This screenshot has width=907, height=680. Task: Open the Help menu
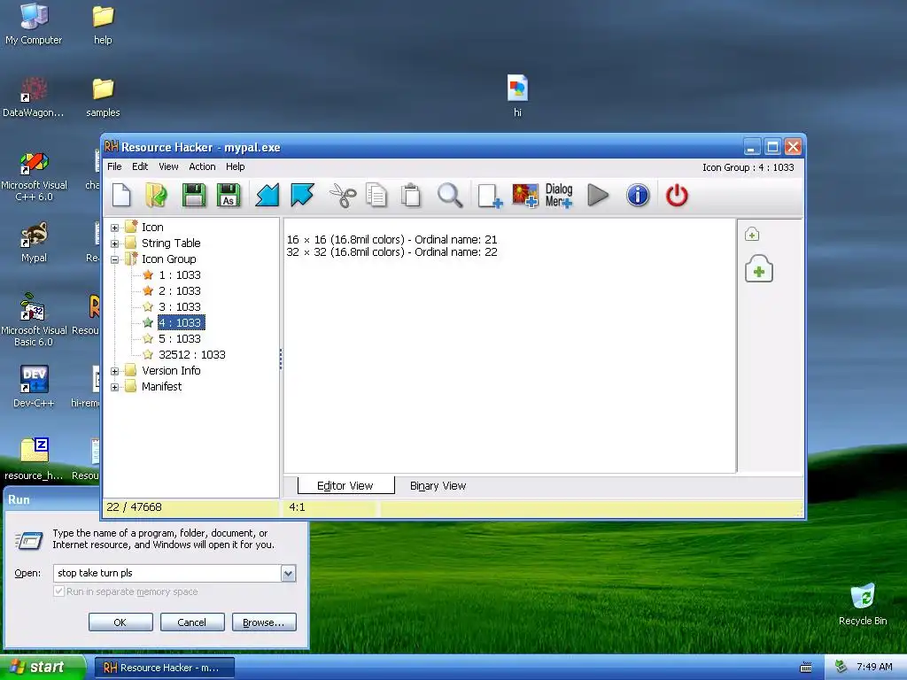(235, 166)
